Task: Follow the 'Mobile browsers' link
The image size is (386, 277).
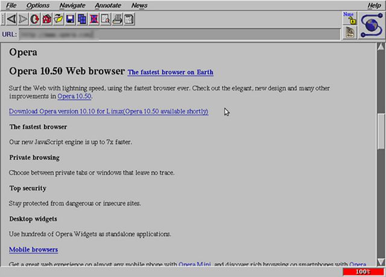Action: tap(34, 249)
